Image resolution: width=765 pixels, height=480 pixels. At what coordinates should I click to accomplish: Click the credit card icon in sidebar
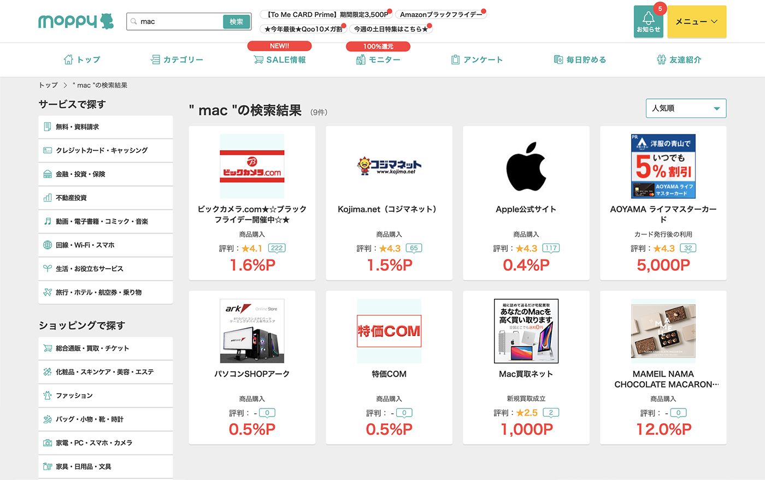[x=48, y=150]
